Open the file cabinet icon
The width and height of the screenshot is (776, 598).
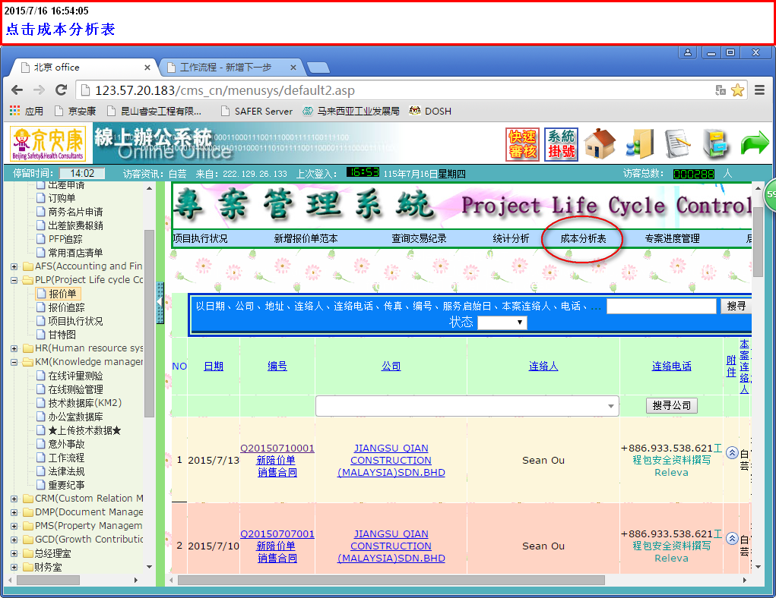715,144
